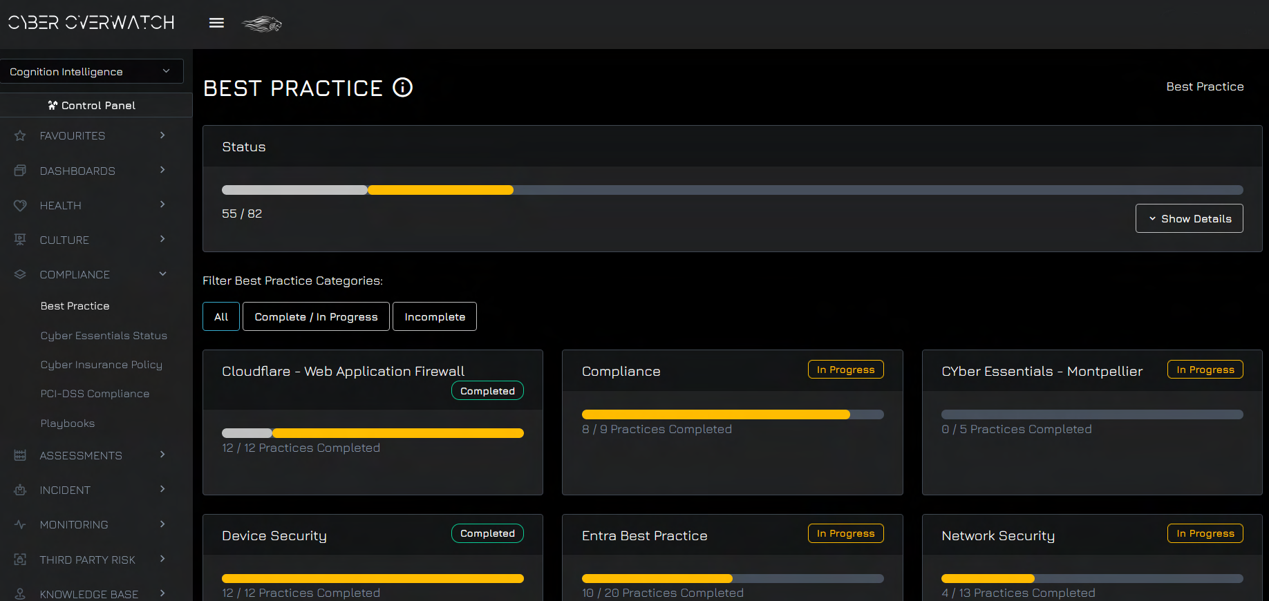The width and height of the screenshot is (1269, 601).
Task: Collapse the Compliance menu chevron
Action: point(162,274)
